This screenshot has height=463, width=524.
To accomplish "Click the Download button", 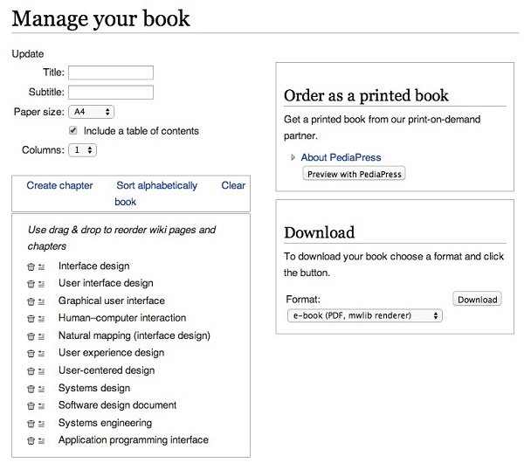I will 477,299.
